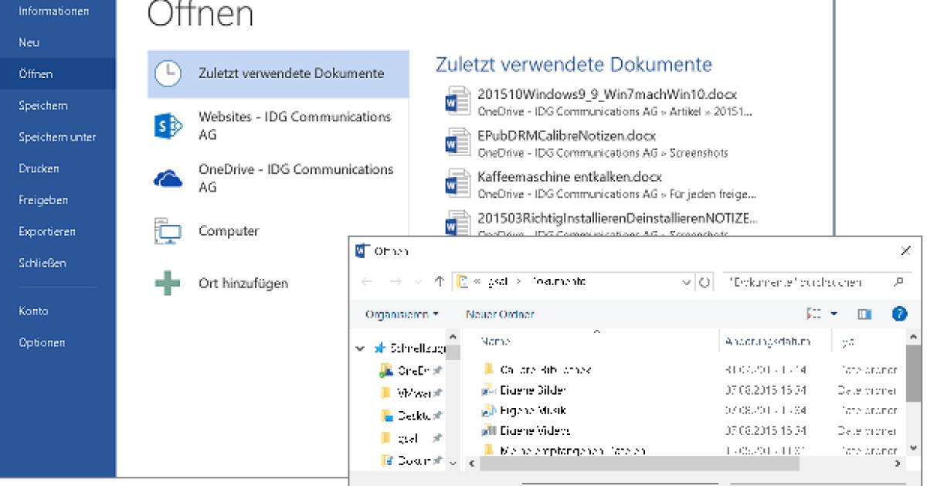Close the Öffnen file dialog
This screenshot has height=486, width=927.
pyautogui.click(x=905, y=251)
